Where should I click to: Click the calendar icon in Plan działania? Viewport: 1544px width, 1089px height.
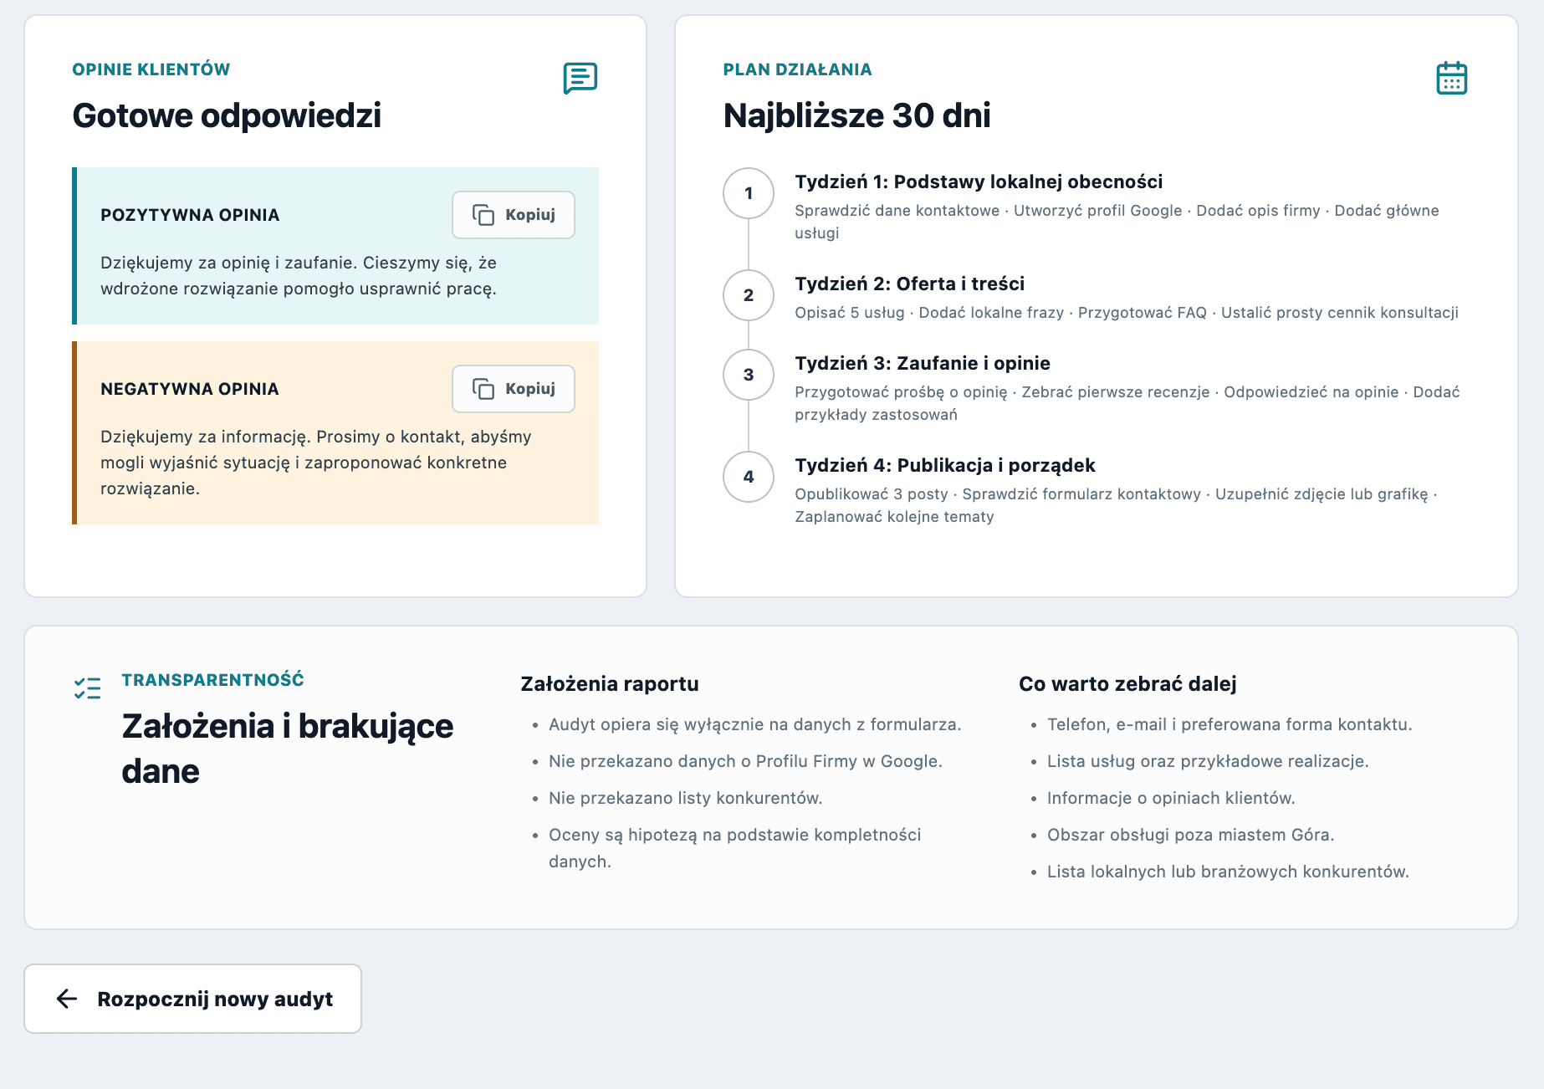tap(1451, 78)
